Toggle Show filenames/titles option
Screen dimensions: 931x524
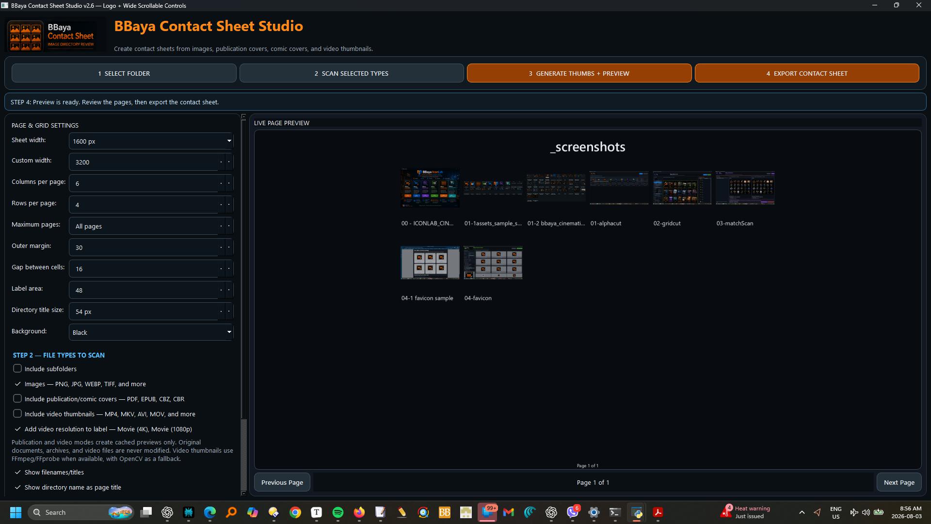click(17, 472)
